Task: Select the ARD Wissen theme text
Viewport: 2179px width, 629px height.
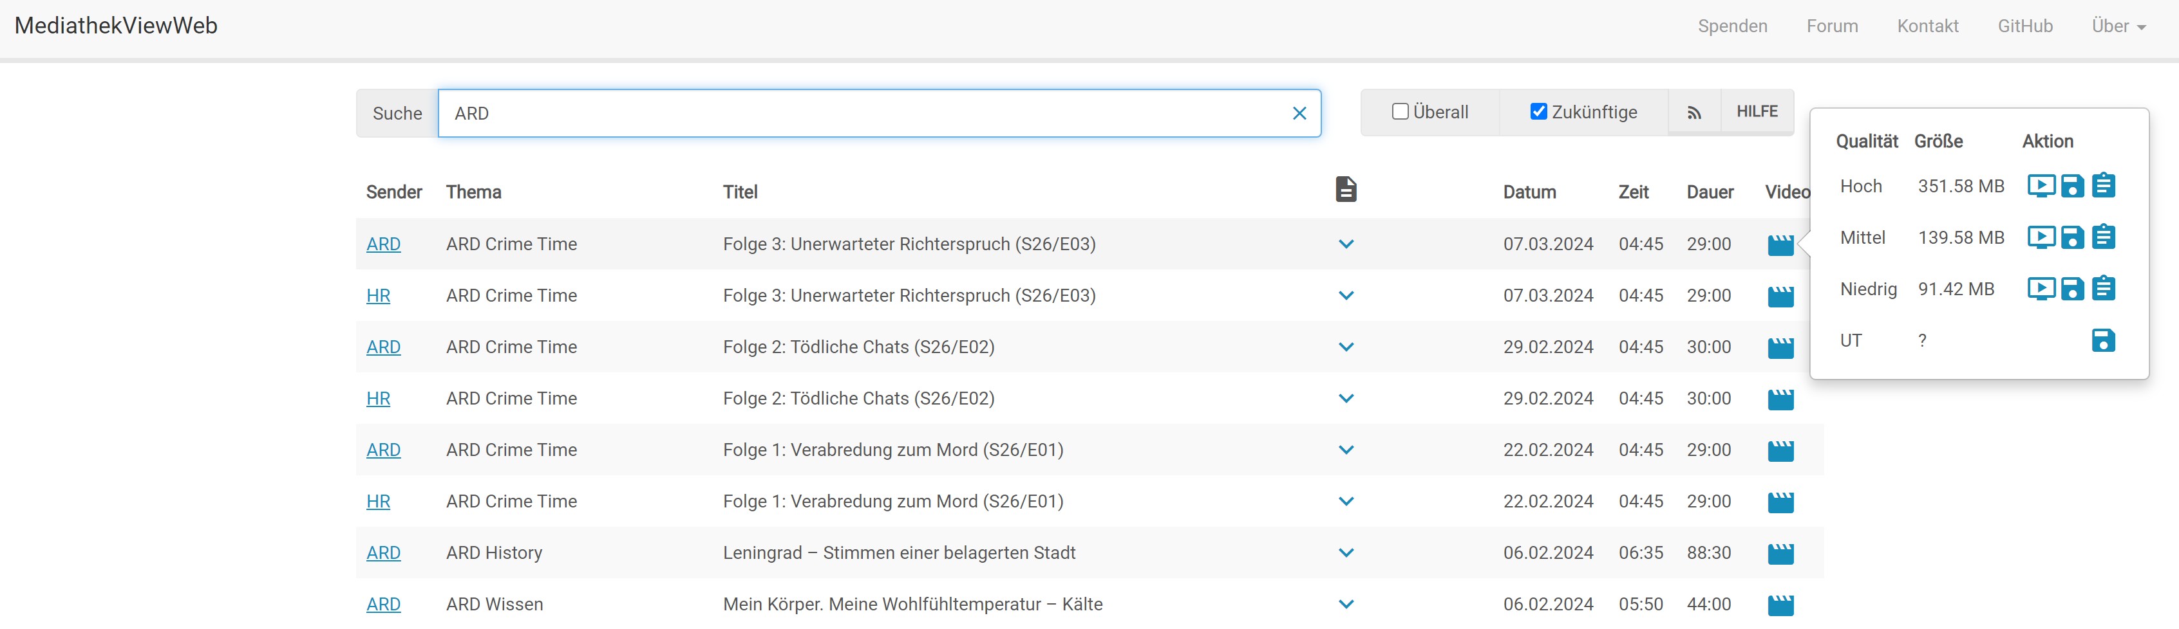Action: pyautogui.click(x=495, y=605)
